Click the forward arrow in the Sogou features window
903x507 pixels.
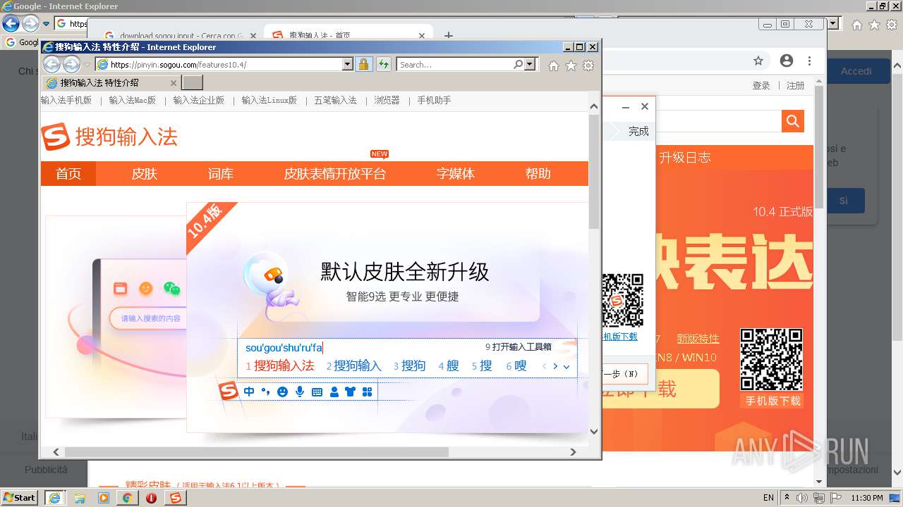(x=71, y=65)
